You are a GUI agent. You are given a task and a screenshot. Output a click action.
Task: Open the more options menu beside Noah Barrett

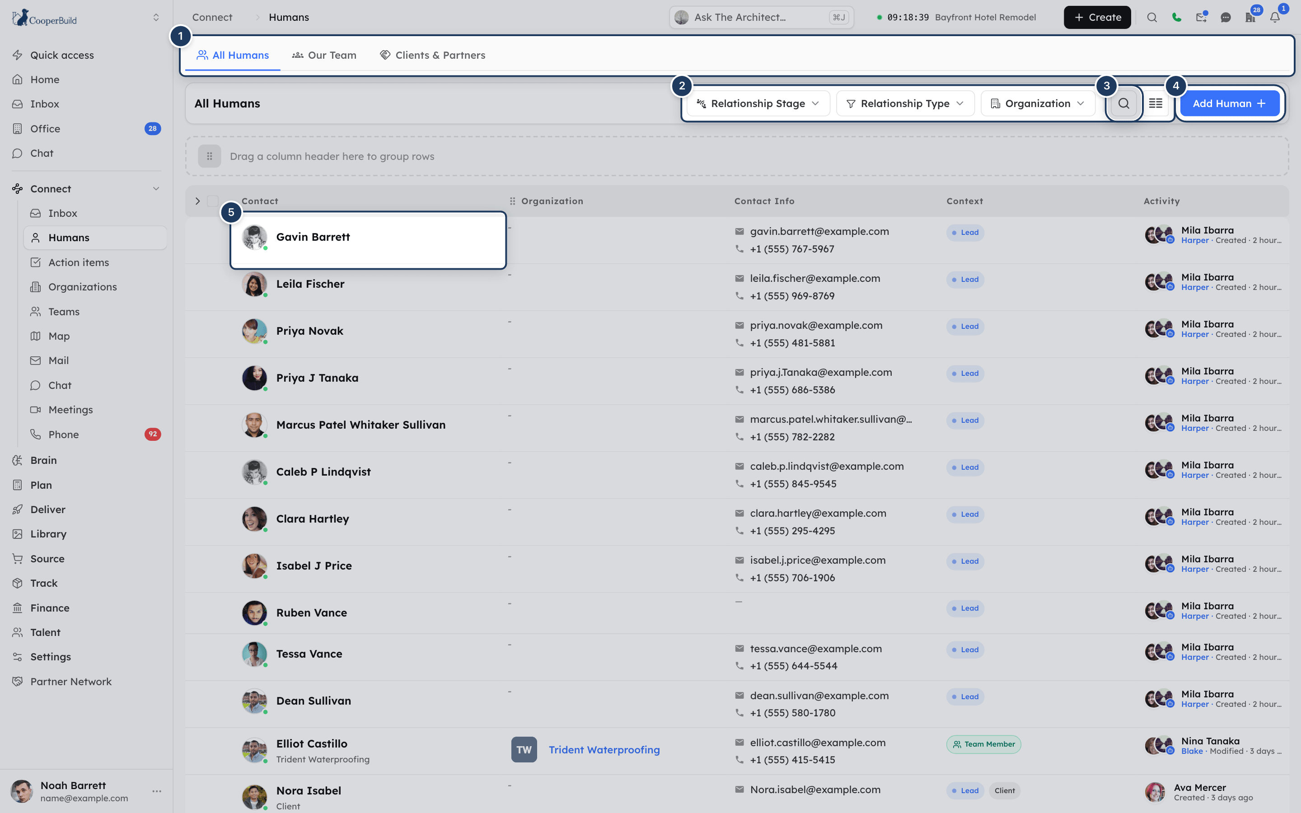pos(156,791)
